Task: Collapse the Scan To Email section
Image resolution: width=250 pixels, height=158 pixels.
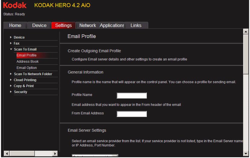Action: tap(11, 49)
